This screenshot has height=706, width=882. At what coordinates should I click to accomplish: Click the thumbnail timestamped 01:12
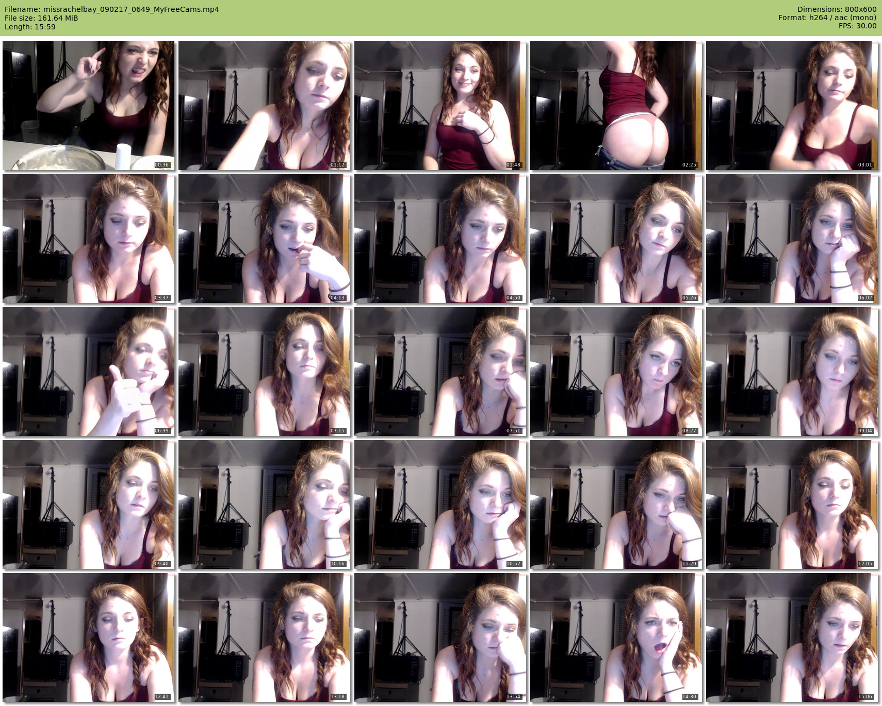[265, 106]
